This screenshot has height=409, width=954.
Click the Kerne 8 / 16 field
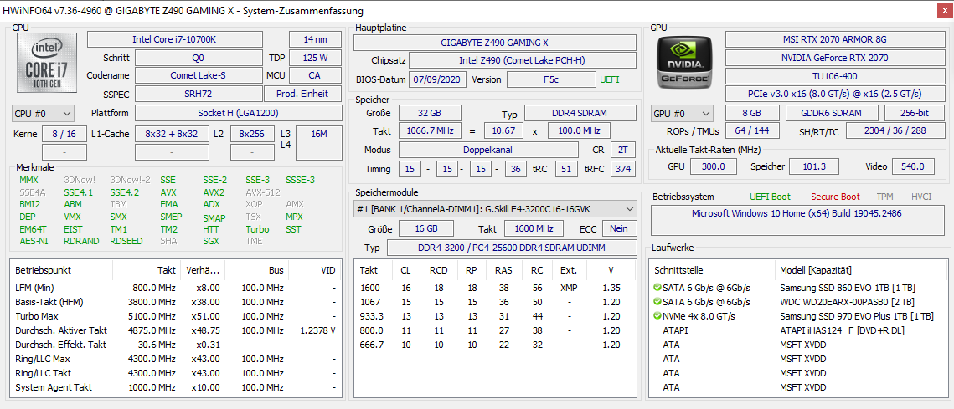click(x=64, y=134)
